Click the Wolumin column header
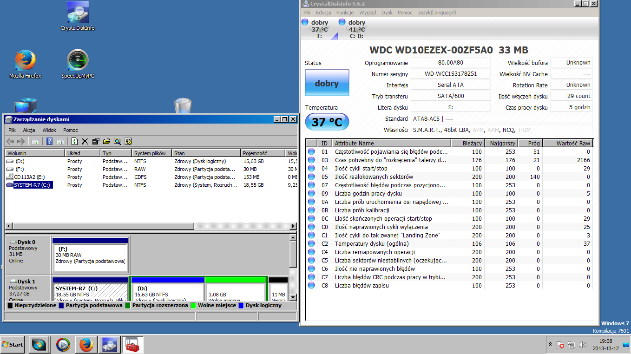The width and height of the screenshot is (631, 354). pyautogui.click(x=35, y=153)
